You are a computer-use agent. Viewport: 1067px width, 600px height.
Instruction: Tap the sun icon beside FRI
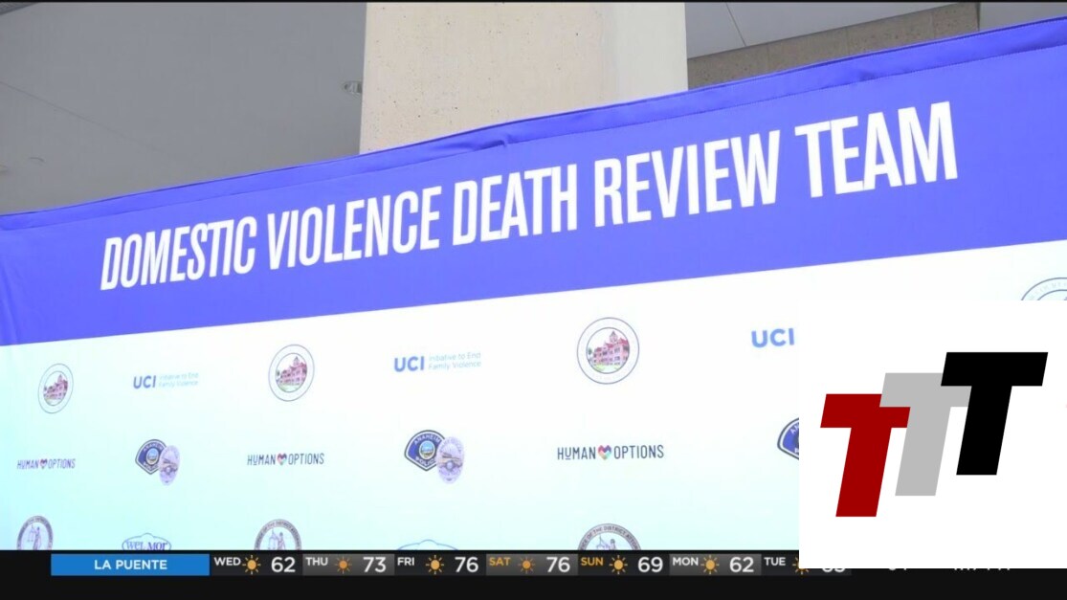(x=434, y=565)
